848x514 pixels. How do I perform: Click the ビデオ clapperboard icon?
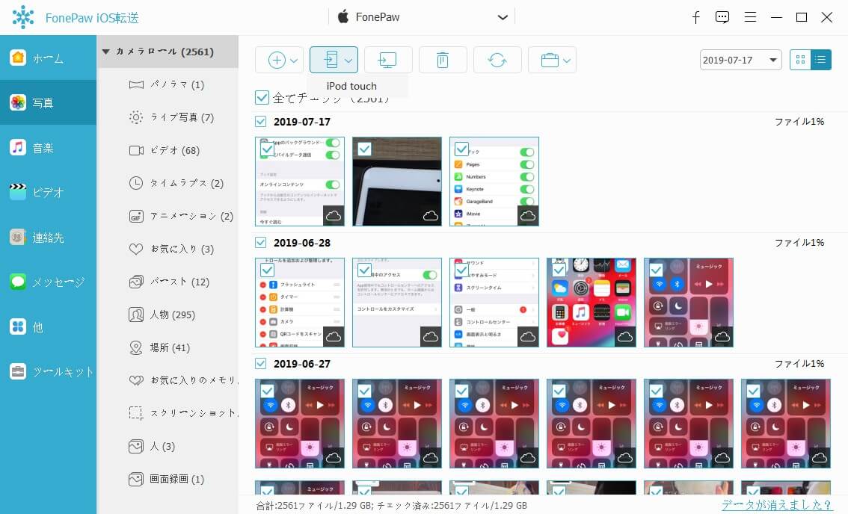coord(18,192)
